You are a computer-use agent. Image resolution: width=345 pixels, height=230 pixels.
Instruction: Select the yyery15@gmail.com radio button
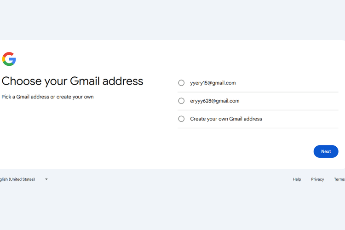(181, 83)
